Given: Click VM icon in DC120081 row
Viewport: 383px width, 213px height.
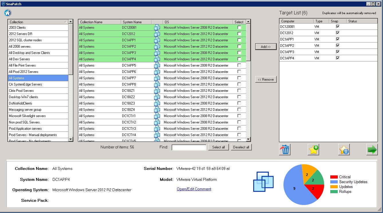Looking at the screenshot, I should 157,28.
